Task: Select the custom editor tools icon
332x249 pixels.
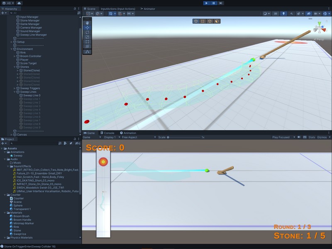Action: coord(87,51)
